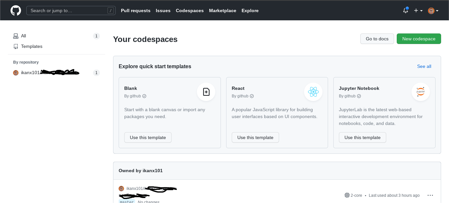The height and width of the screenshot is (203, 449).
Task: Click the Jupyter logo icon
Action: [421, 92]
